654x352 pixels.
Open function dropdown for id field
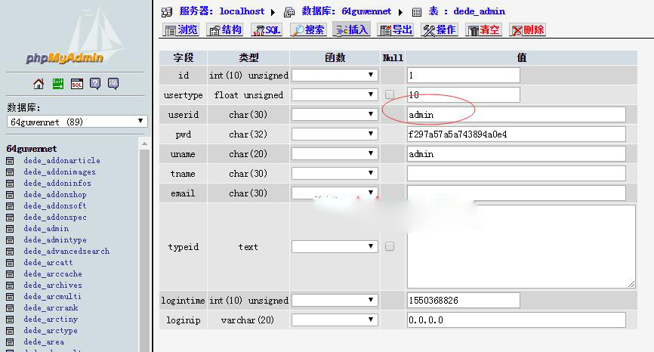335,75
